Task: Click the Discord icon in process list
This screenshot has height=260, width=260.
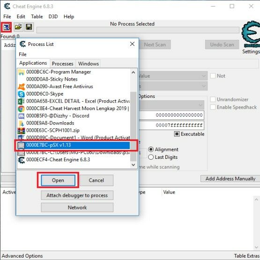Action: (x=21, y=116)
